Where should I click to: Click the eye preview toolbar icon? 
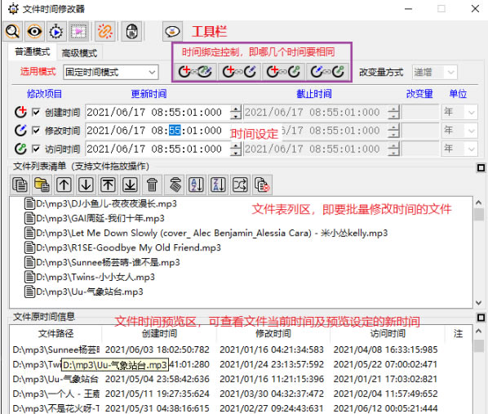pos(34,32)
